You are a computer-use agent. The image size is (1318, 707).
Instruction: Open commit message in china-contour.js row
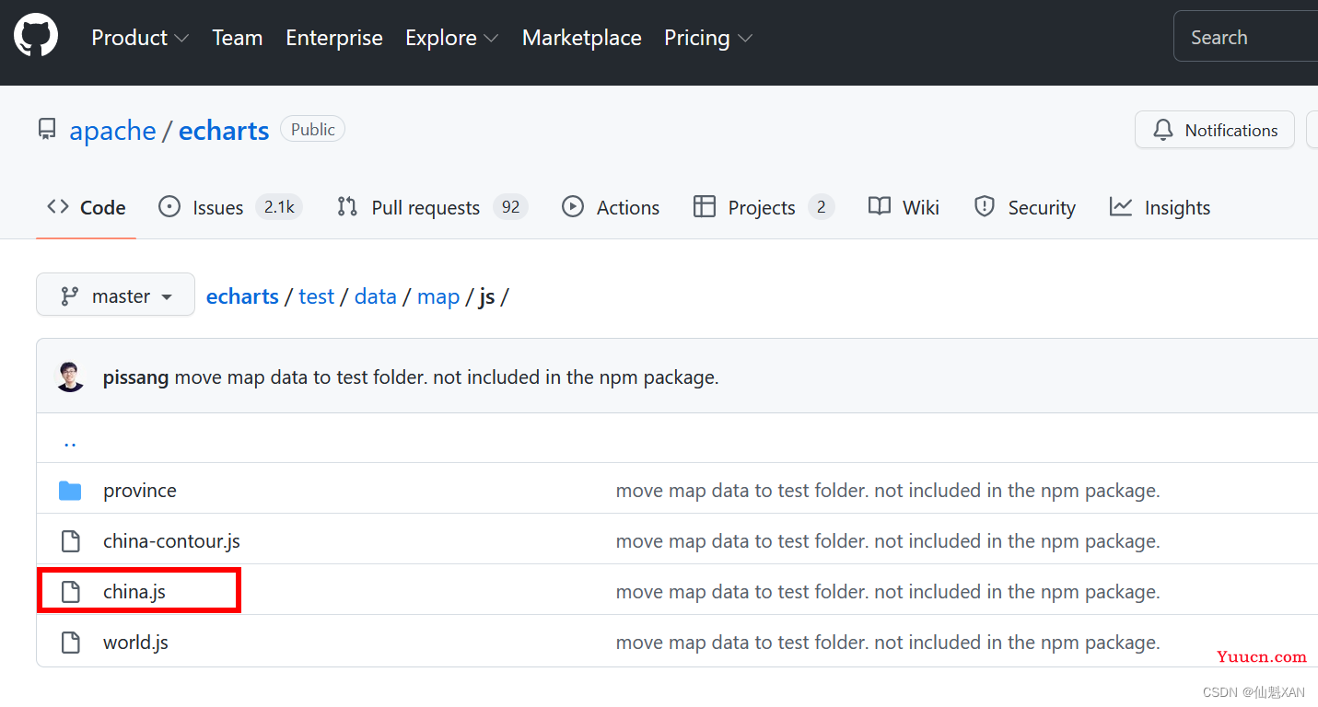pyautogui.click(x=888, y=541)
